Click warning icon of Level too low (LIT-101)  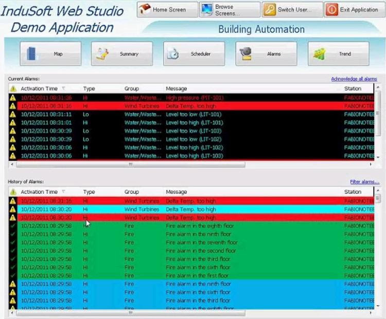13,114
